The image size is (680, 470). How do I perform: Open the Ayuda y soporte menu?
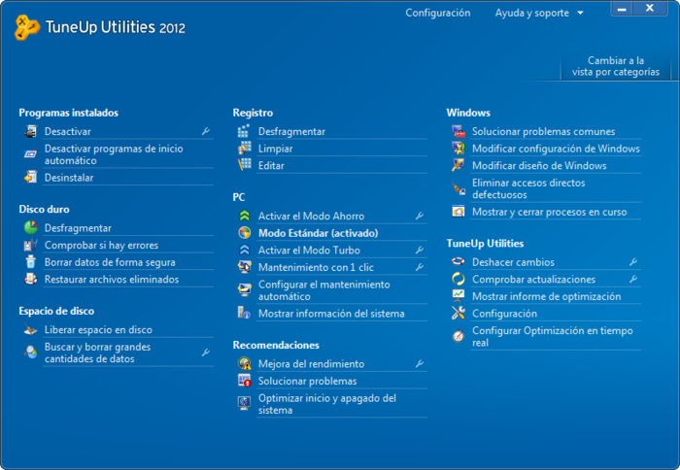pos(532,13)
